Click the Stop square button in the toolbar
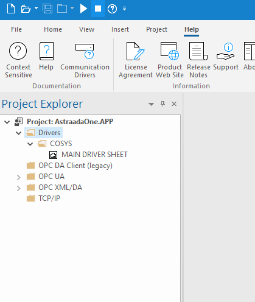The image size is (255, 302). [x=98, y=9]
